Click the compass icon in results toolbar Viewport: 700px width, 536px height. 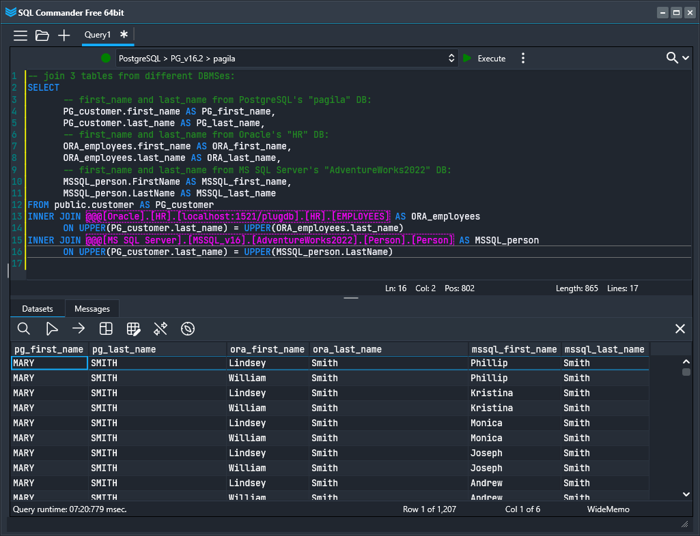pos(188,329)
